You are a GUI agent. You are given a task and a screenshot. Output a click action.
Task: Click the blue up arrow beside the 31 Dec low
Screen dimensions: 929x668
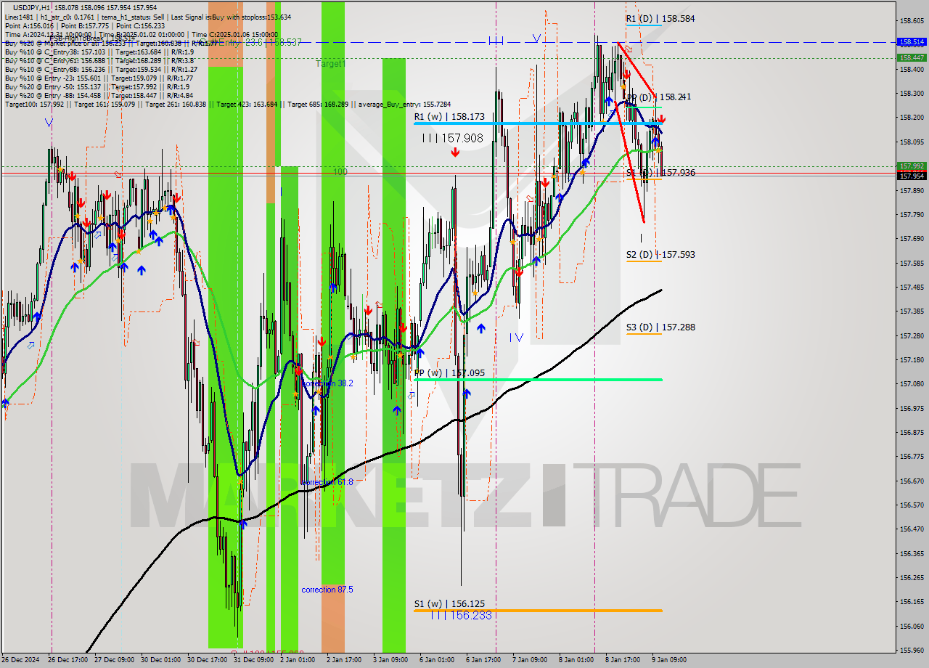[x=243, y=524]
